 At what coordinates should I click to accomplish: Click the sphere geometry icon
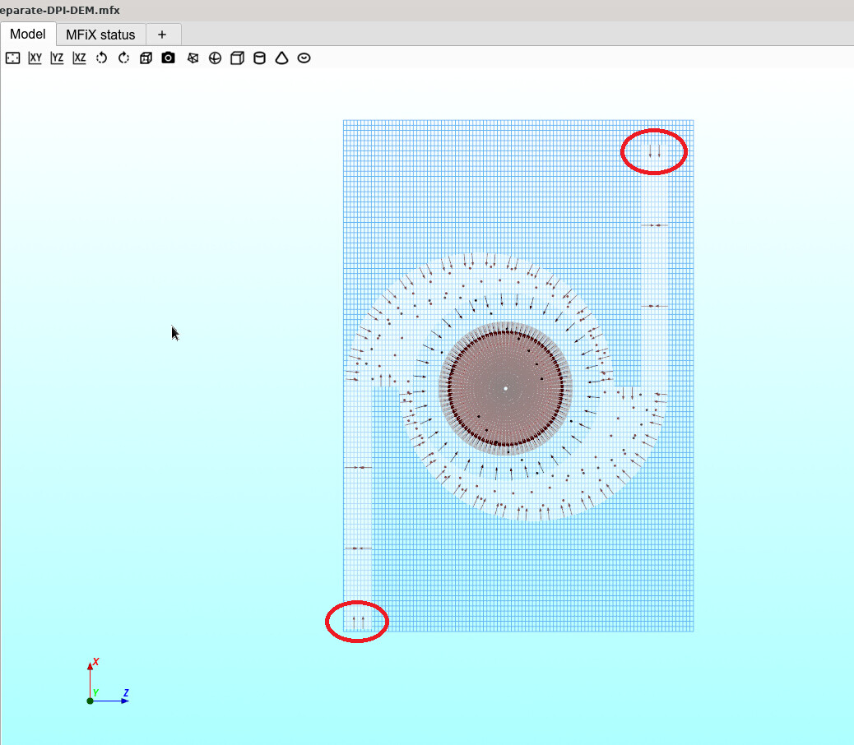coord(215,58)
